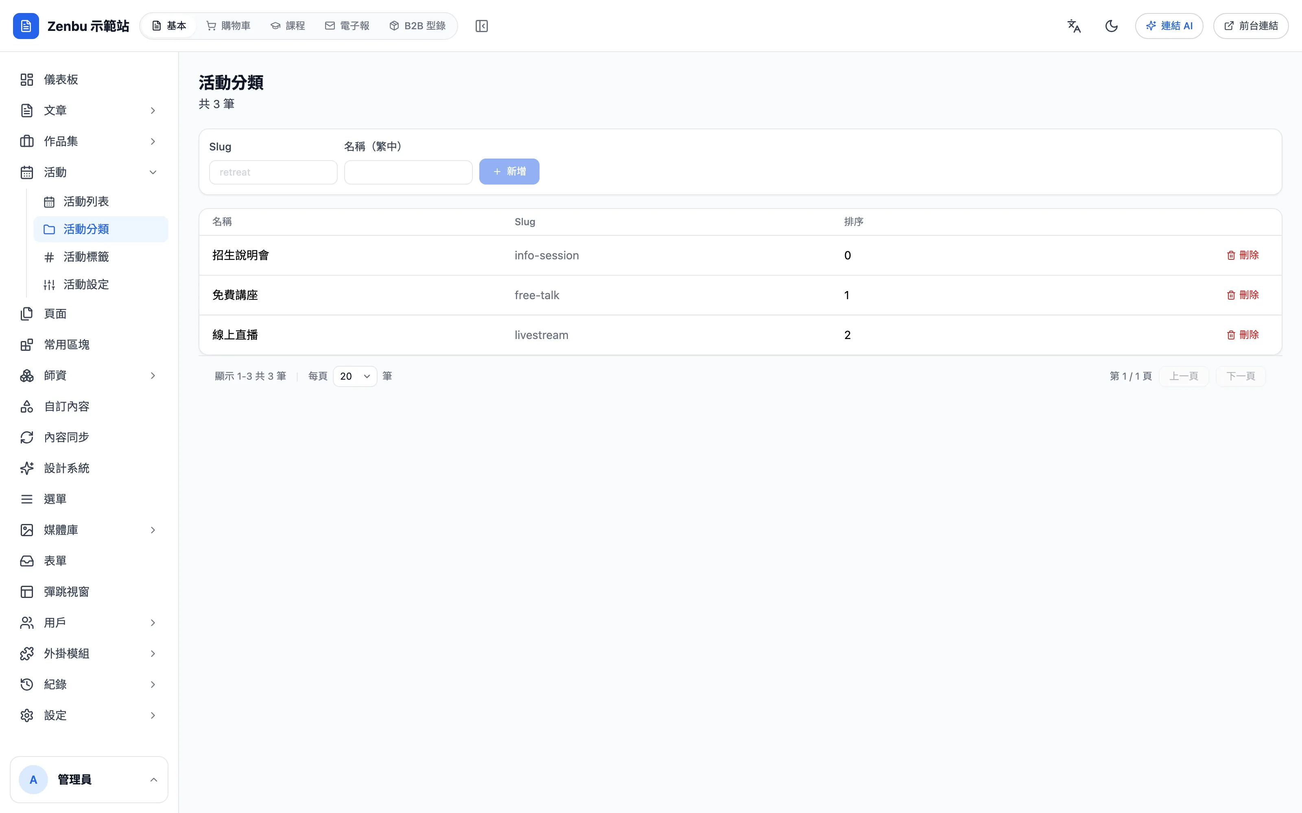
Task: Toggle dark mode with the moon icon
Action: pyautogui.click(x=1112, y=26)
